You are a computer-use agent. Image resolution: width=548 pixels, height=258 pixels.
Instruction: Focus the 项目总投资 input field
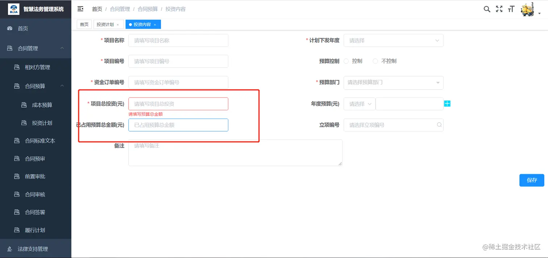[x=178, y=104]
